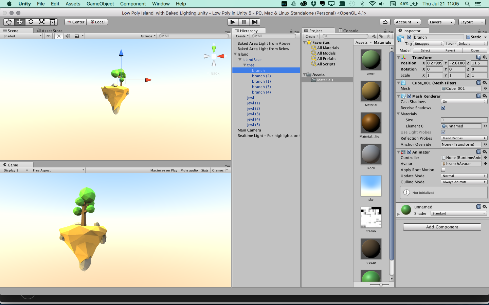
Task: Disable Mesh Renderer component checkbox
Action: coord(409,96)
